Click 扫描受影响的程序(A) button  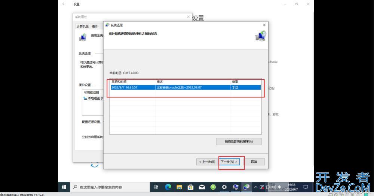click(239, 142)
